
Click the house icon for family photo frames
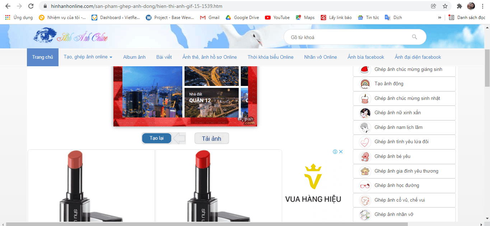(x=365, y=171)
